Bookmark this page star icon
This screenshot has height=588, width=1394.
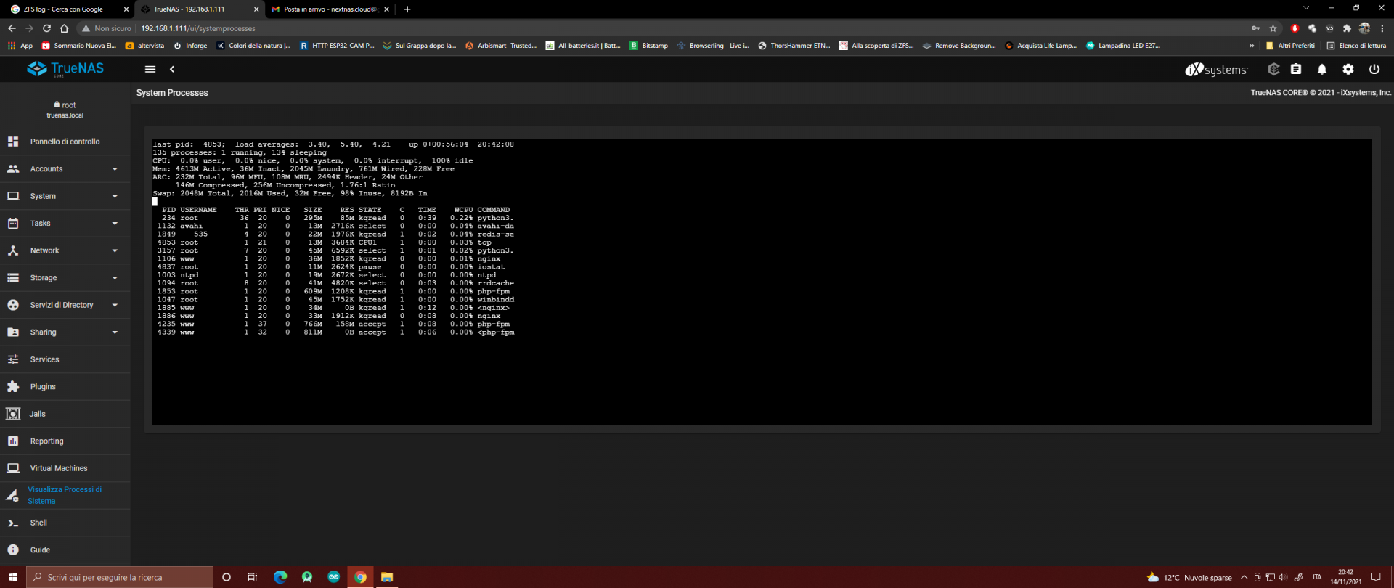pyautogui.click(x=1273, y=28)
